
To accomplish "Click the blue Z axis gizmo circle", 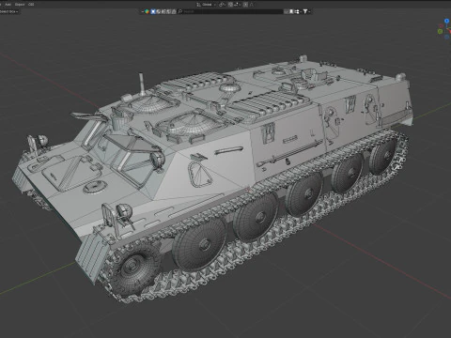I will (447, 21).
